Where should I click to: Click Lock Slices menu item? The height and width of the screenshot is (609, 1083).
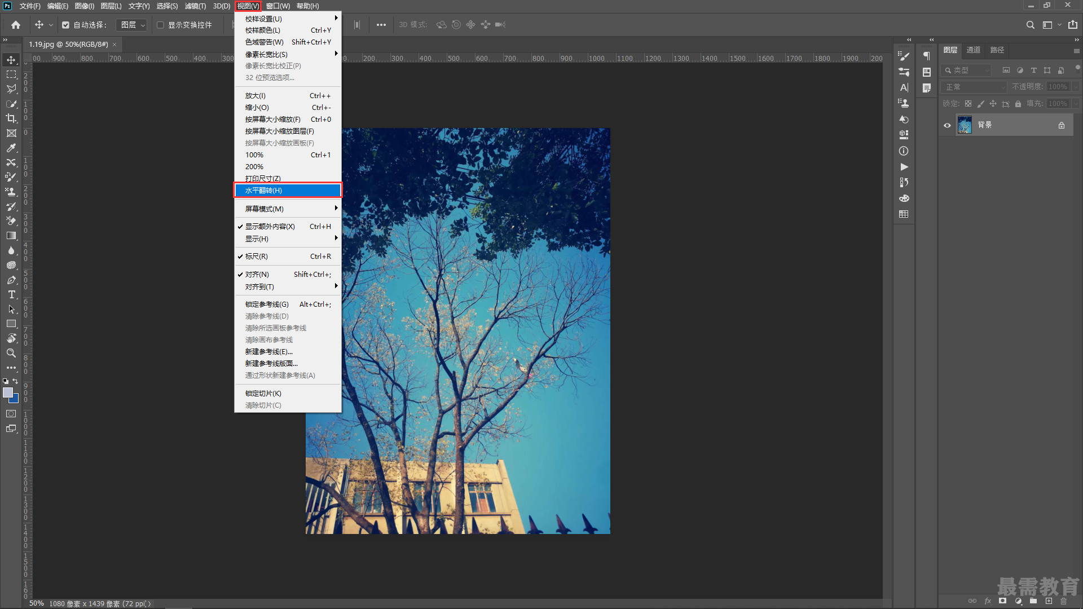(x=288, y=394)
